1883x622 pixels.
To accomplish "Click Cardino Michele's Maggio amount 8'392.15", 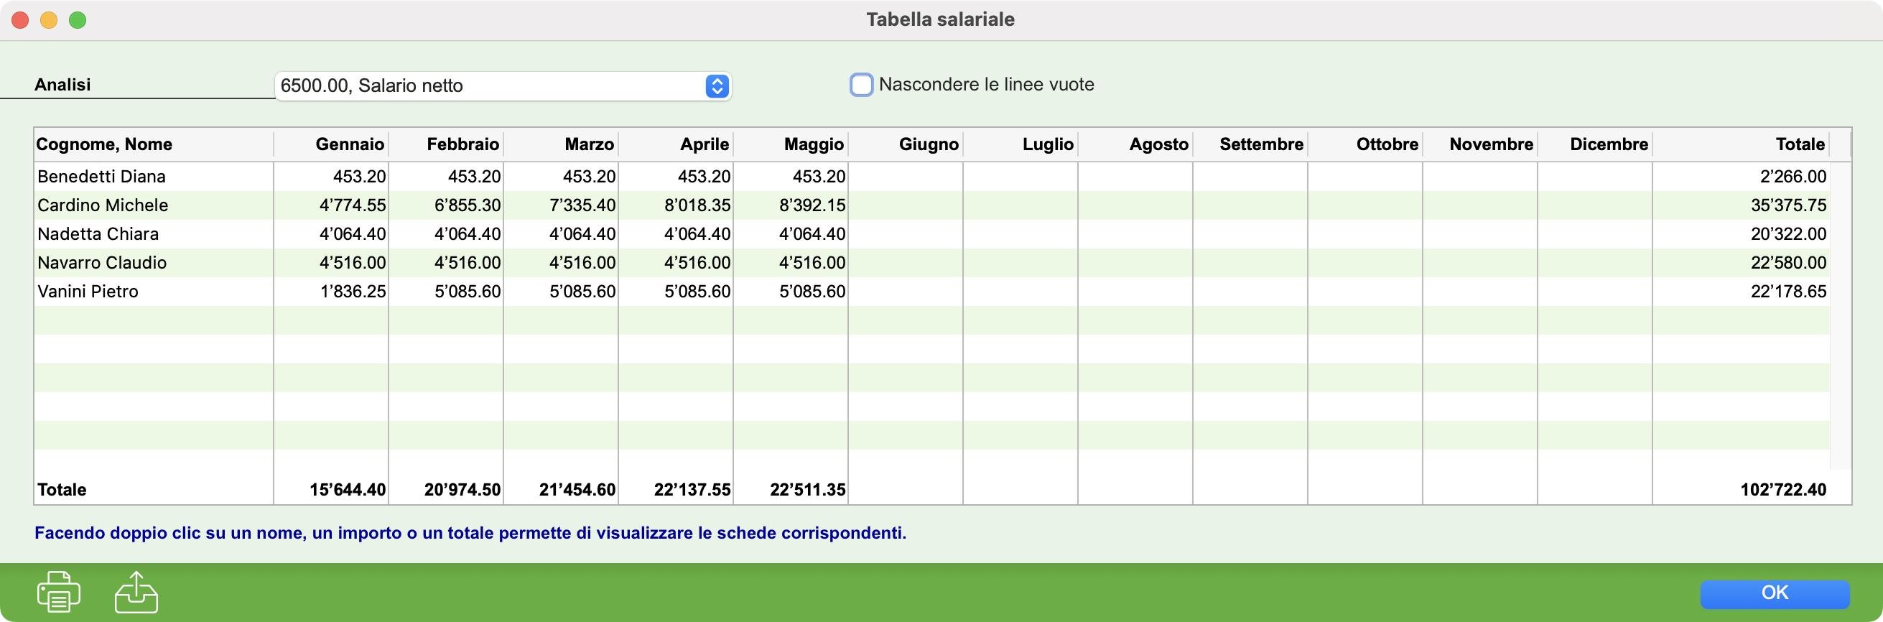I will pos(812,205).
